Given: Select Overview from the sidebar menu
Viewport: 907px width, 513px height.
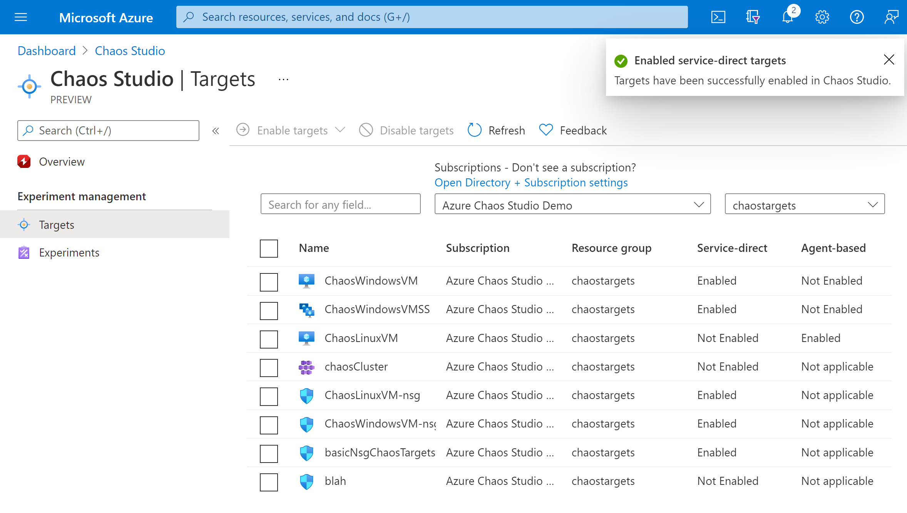Looking at the screenshot, I should (62, 161).
